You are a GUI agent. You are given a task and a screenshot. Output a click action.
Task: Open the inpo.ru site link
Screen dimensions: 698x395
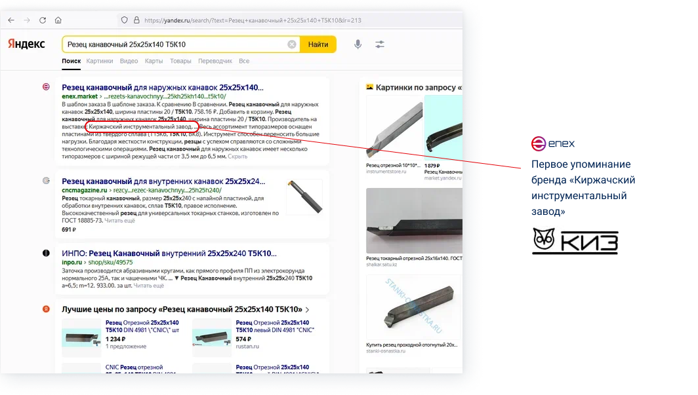coord(72,262)
